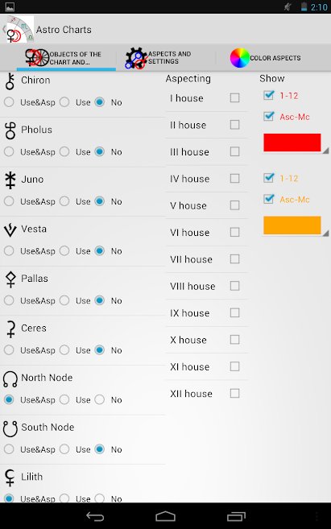331x529 pixels.
Task: Open the red color dropdown
Action: (x=292, y=143)
